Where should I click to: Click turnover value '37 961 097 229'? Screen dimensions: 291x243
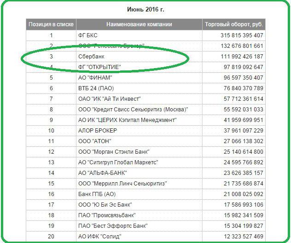(x=243, y=131)
